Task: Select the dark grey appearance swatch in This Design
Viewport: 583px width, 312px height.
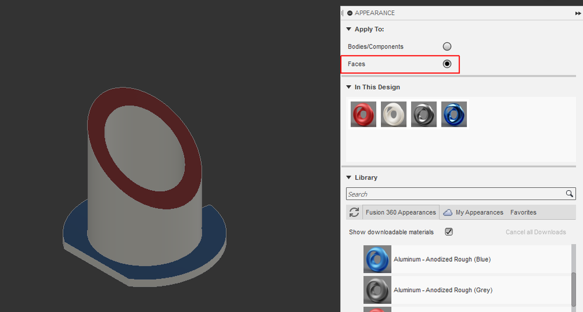Action: click(424, 114)
